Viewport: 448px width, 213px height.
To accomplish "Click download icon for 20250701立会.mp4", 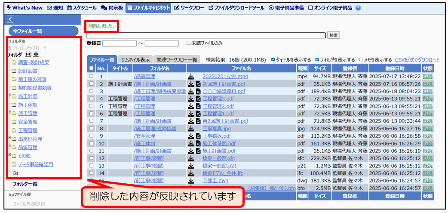I will coord(191,77).
